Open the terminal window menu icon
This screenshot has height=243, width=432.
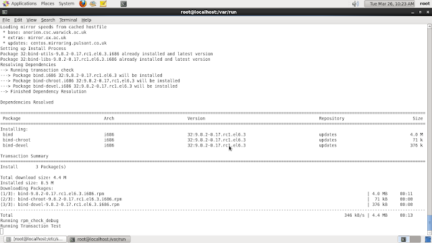[5, 12]
